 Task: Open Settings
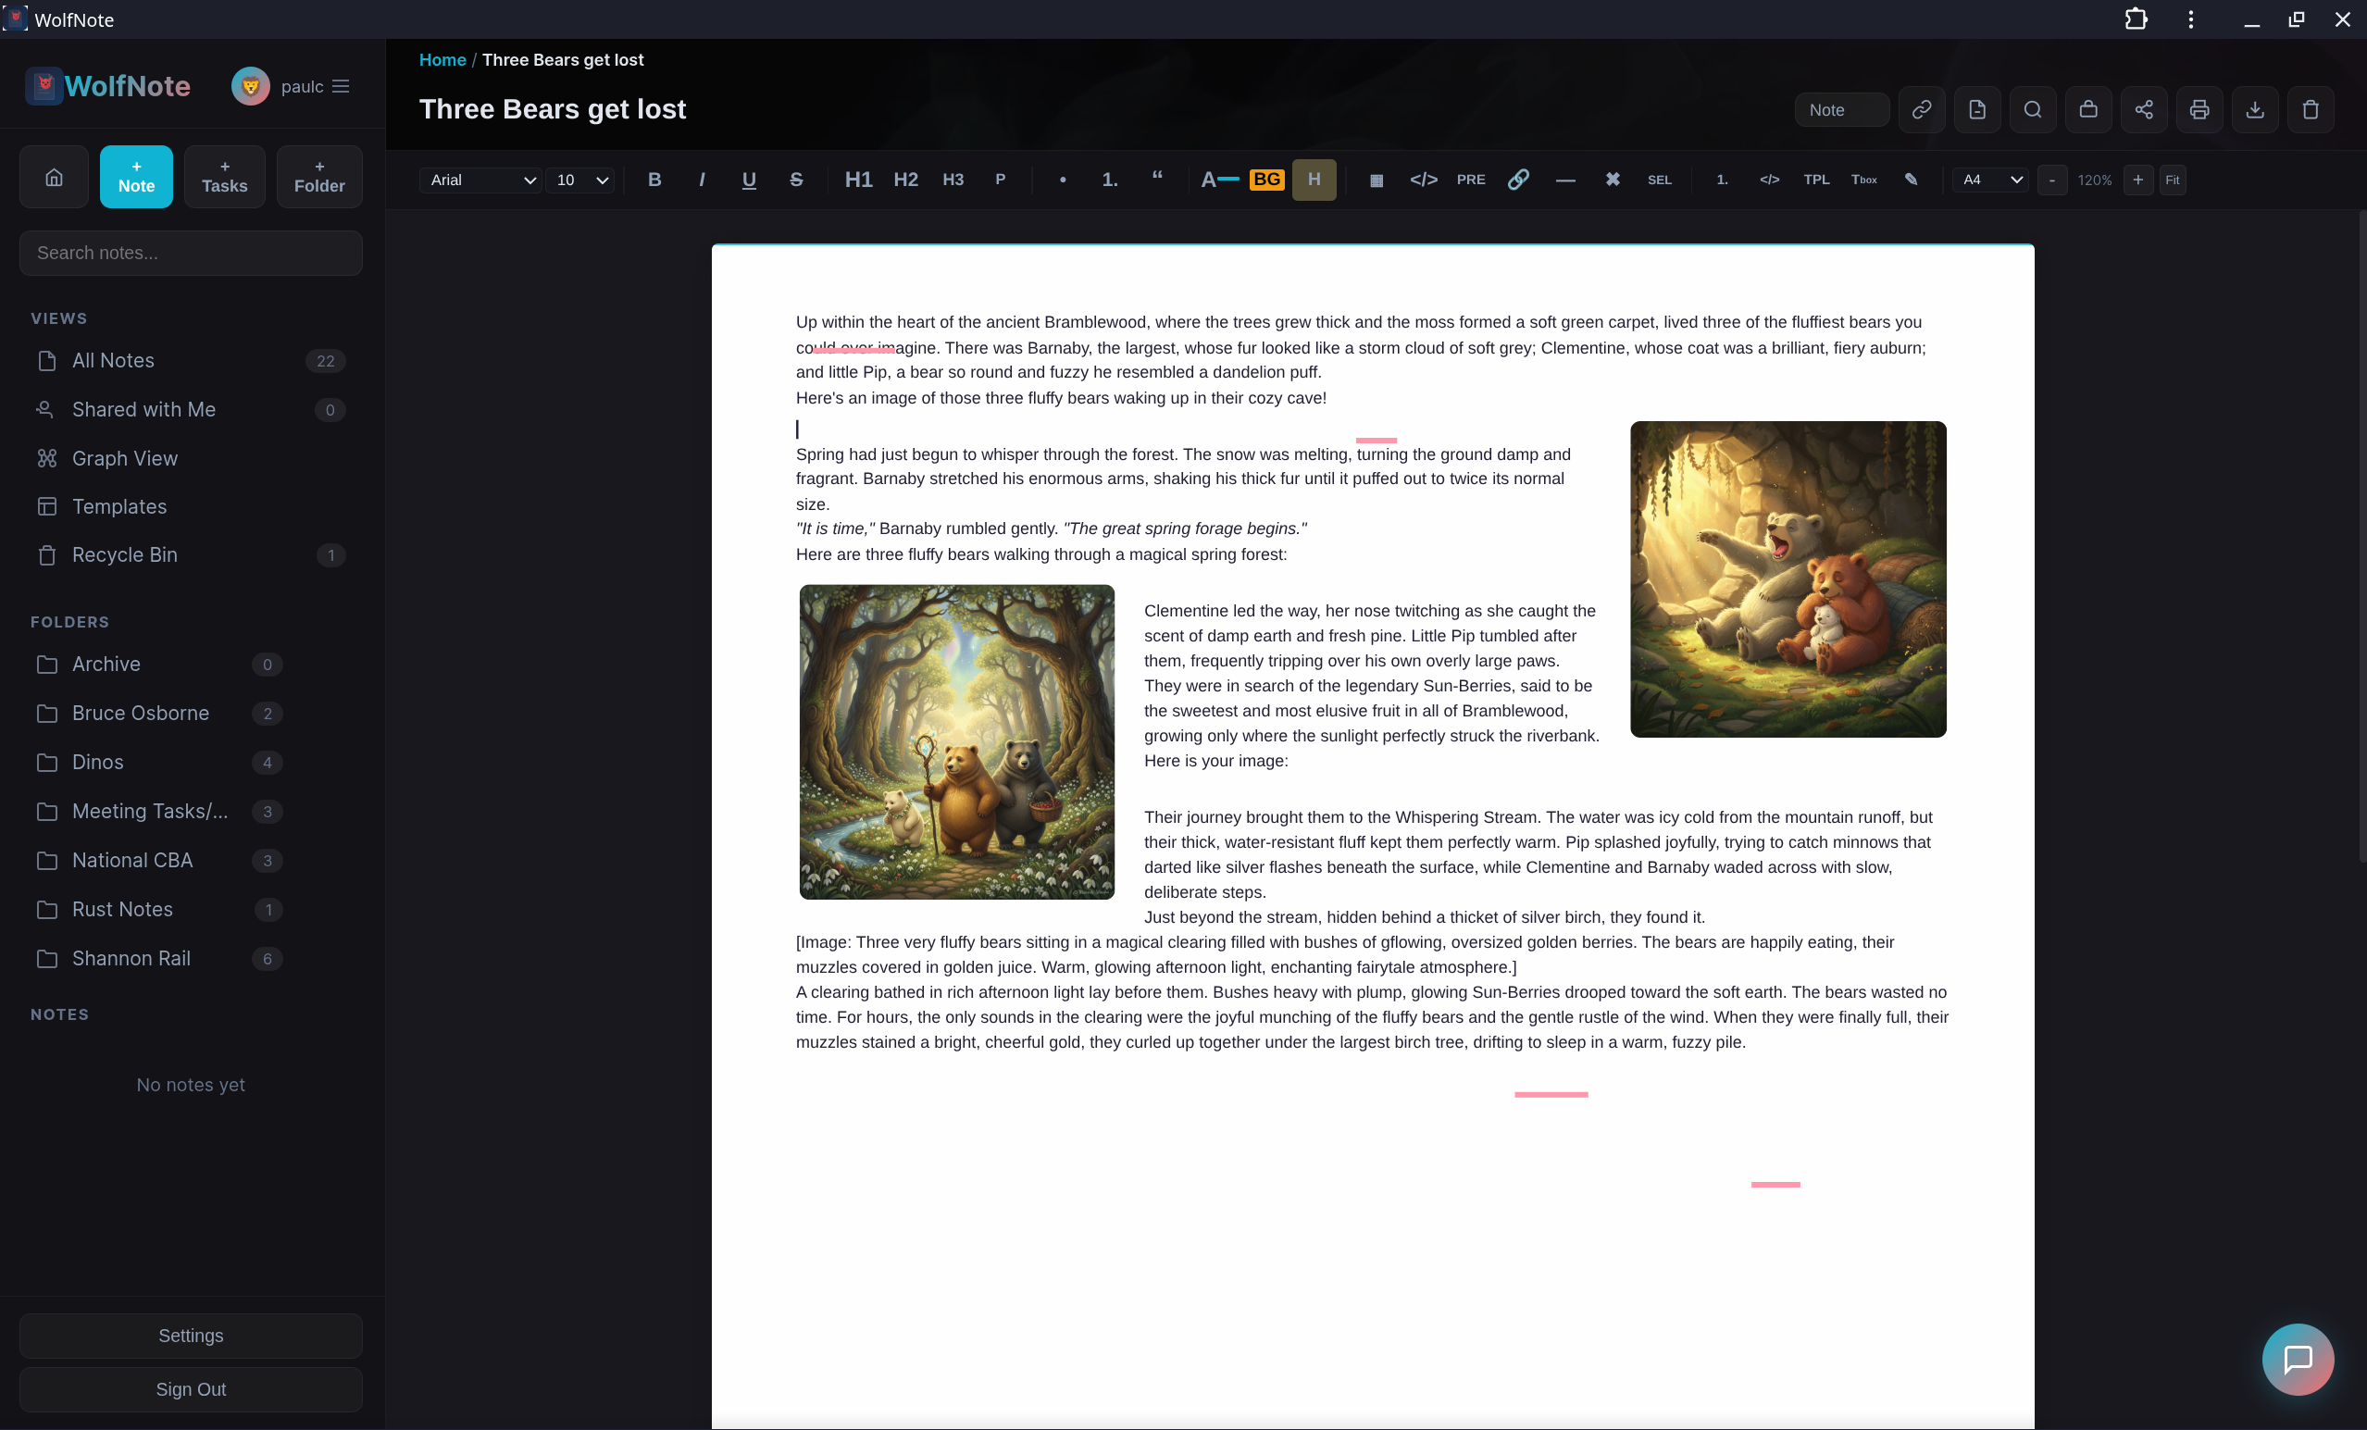pos(190,1336)
